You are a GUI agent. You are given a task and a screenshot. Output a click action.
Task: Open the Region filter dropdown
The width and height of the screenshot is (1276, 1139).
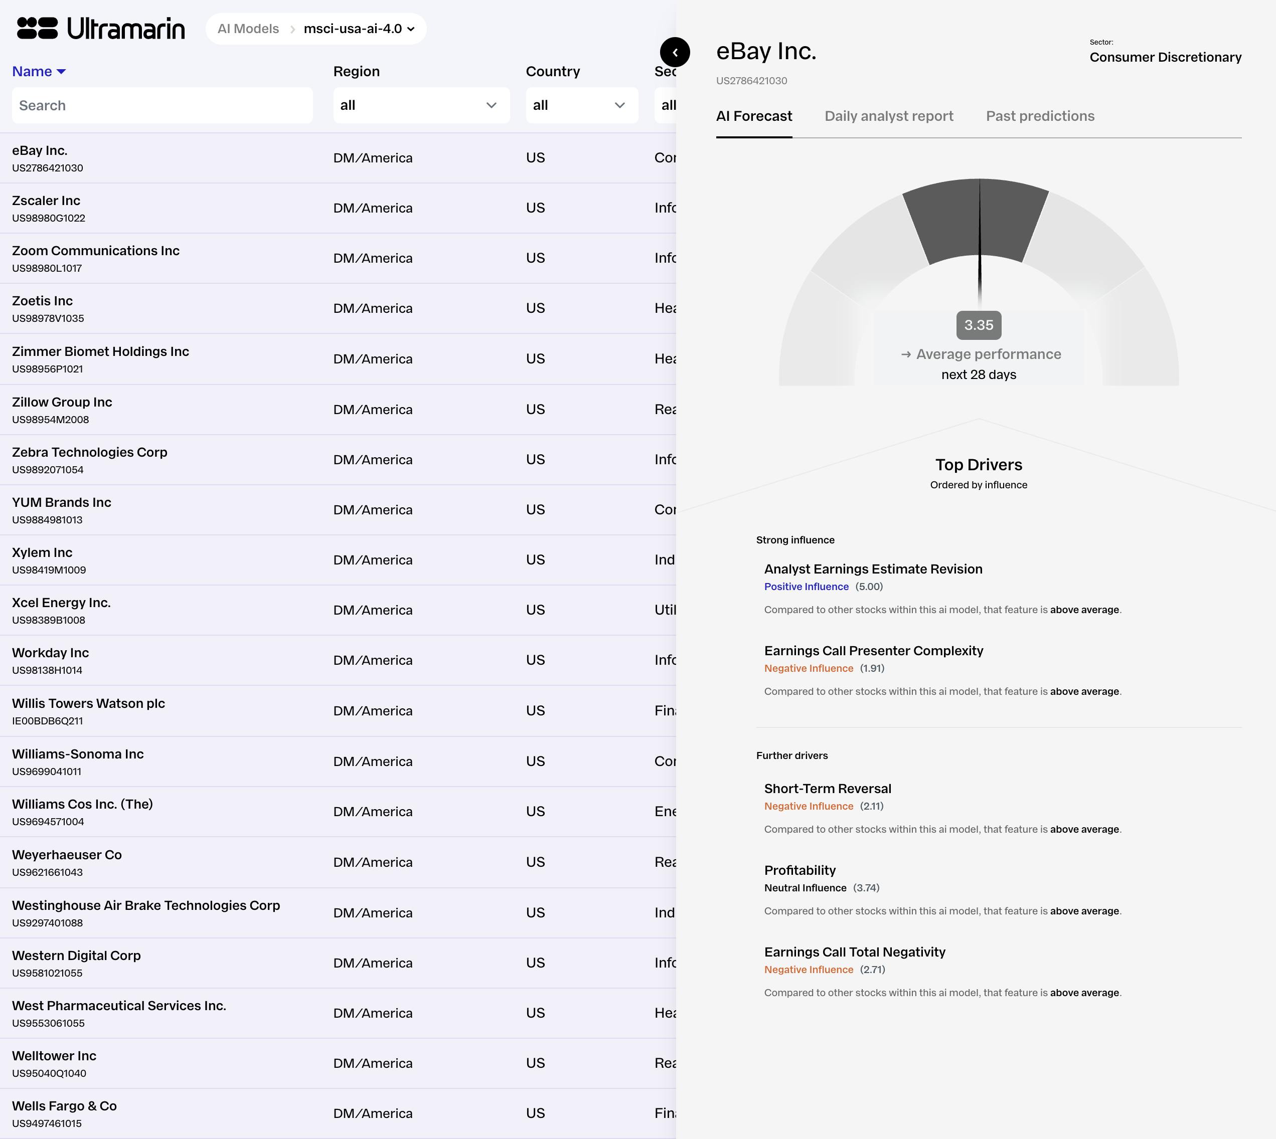click(421, 105)
